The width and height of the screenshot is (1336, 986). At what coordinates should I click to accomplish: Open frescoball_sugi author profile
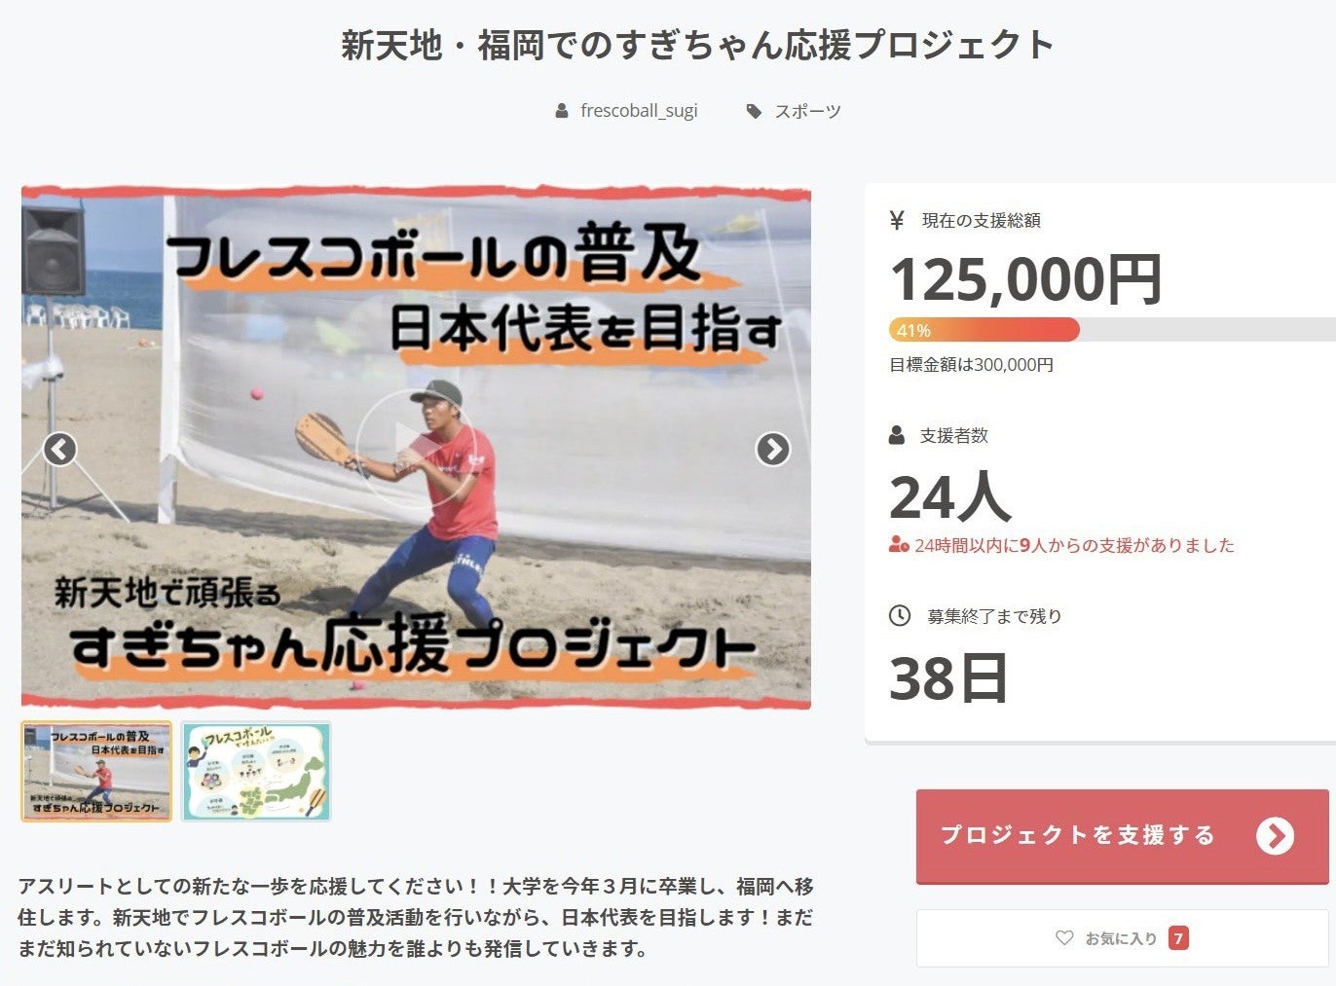pyautogui.click(x=639, y=111)
